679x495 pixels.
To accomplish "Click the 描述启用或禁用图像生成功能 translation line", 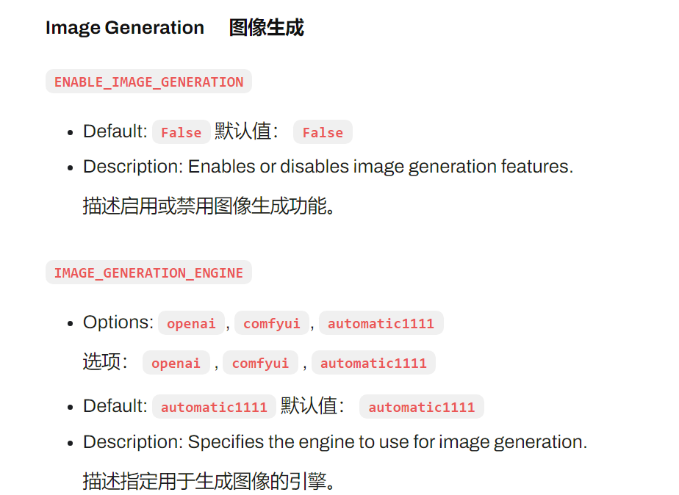I will point(208,206).
